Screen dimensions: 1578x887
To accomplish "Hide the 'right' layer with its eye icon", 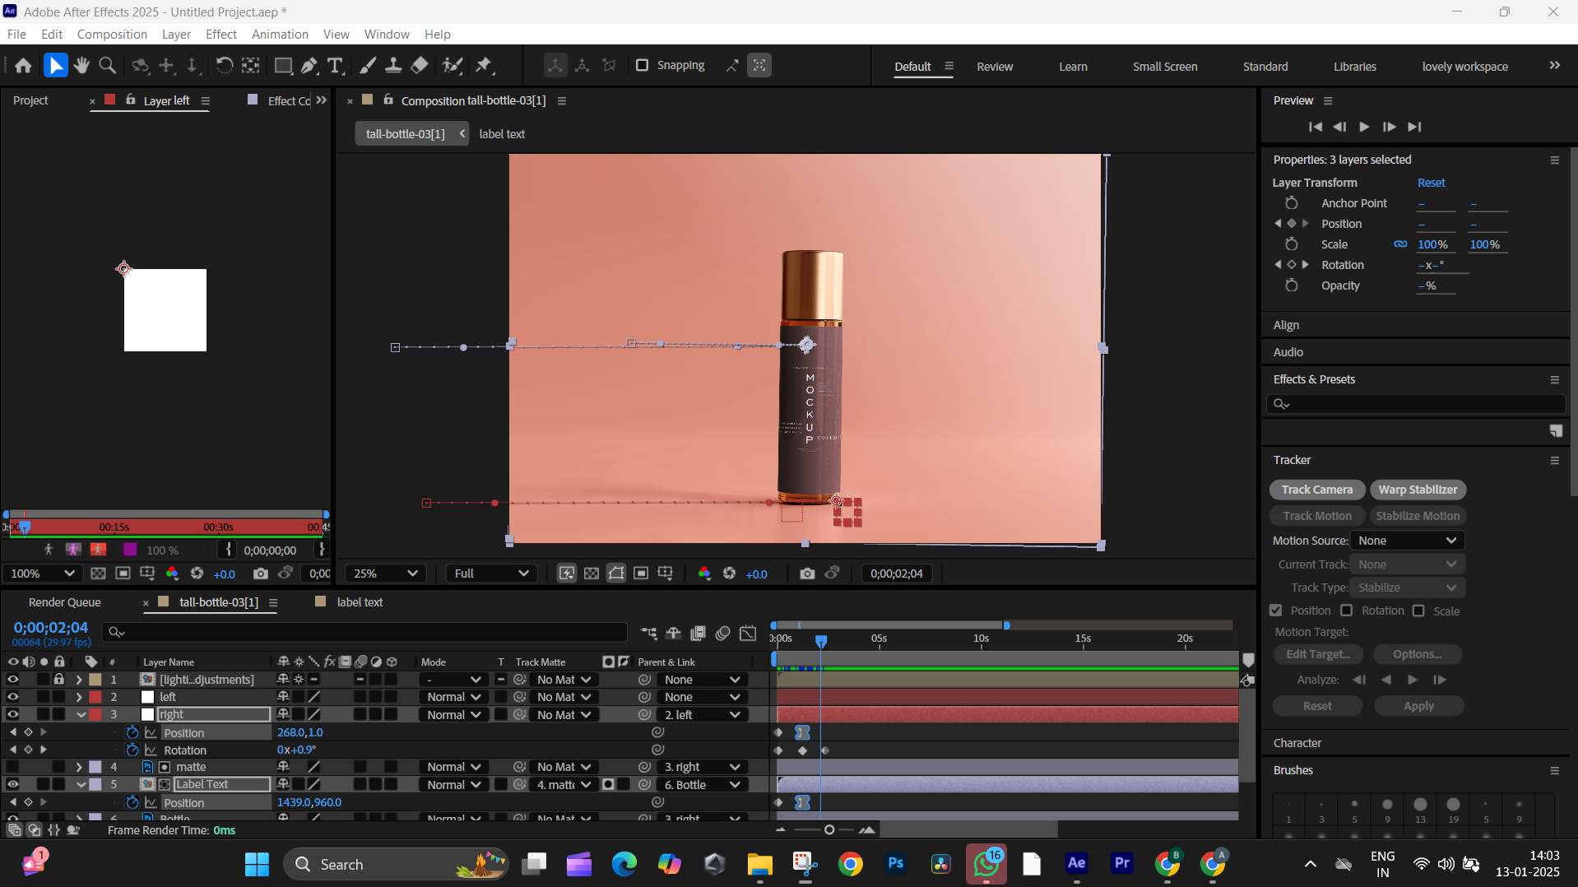I will coord(12,714).
